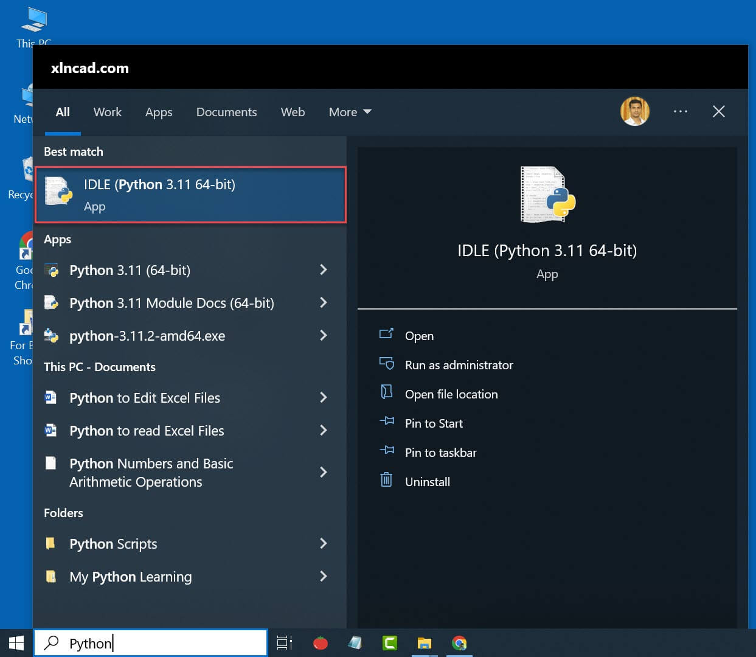Open the IDLE Python 3.11 best match
Image resolution: width=756 pixels, height=657 pixels.
point(190,195)
